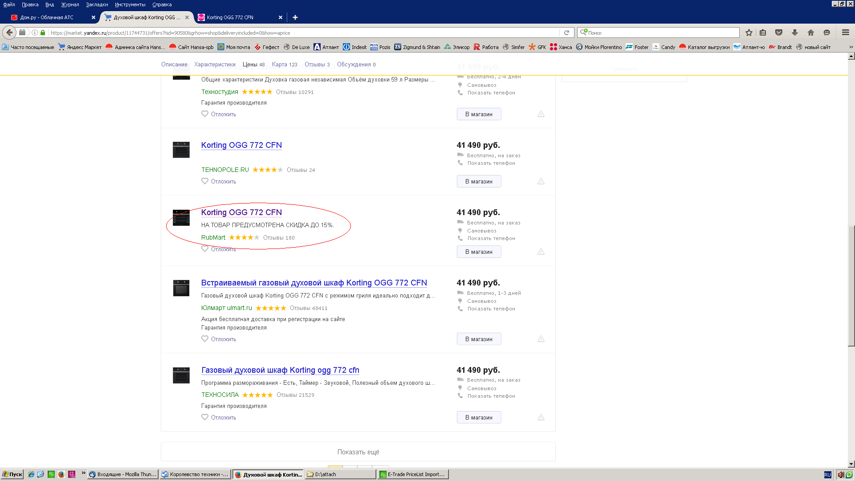This screenshot has width=855, height=481.
Task: Switch to the Описание section tab
Action: (174, 65)
